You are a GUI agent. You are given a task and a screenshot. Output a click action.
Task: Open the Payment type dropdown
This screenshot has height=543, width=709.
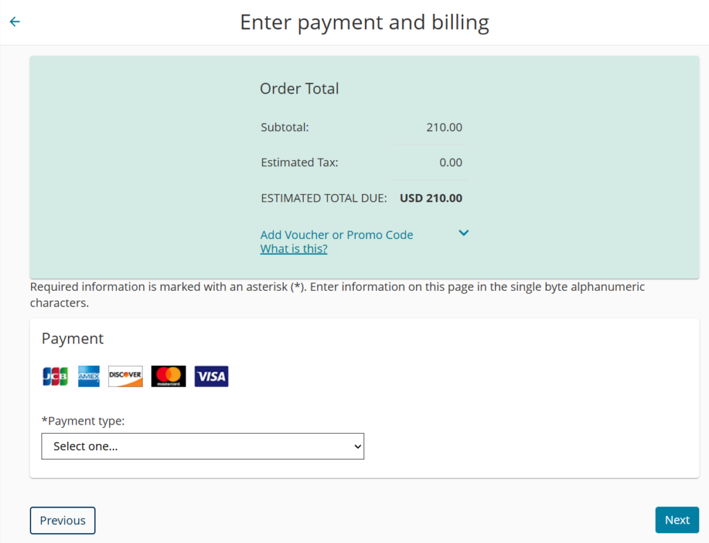click(203, 446)
